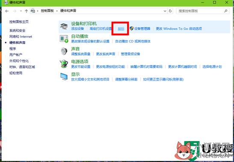234x162 pixels.
Task: Expand the address bar history chevron
Action: [165, 11]
